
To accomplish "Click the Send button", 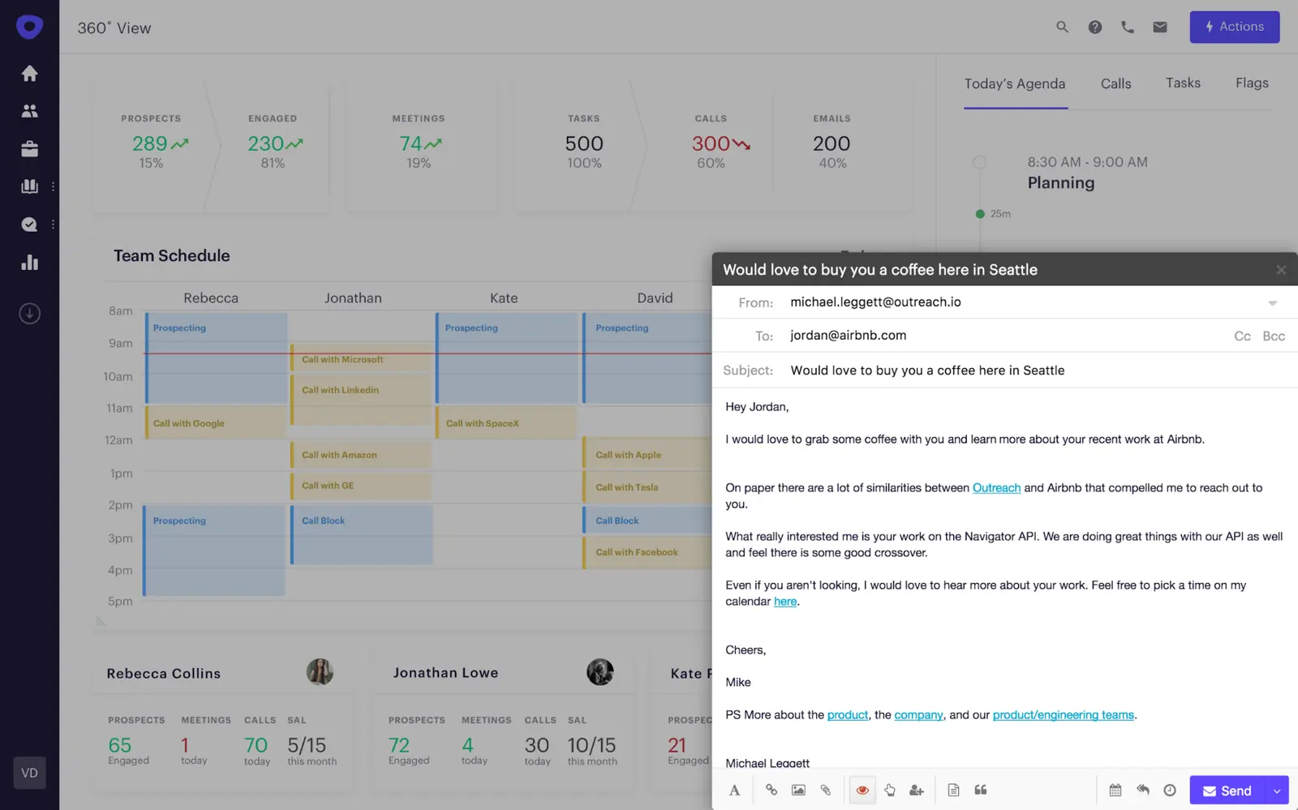I will pos(1227,791).
